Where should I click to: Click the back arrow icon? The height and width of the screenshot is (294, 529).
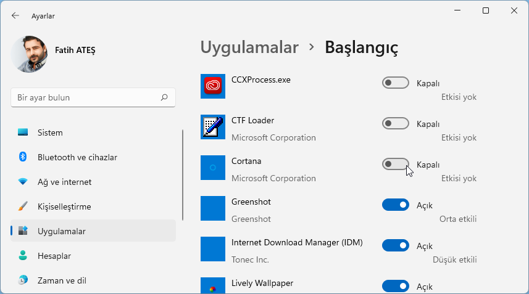point(15,15)
